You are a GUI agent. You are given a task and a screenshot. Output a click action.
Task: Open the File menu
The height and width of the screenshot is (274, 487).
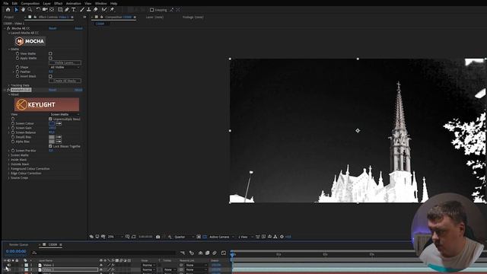click(6, 3)
